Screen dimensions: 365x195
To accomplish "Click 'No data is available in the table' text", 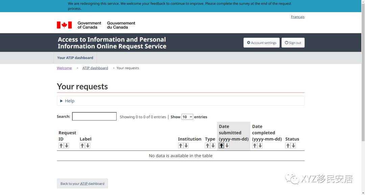I will click(180, 156).
